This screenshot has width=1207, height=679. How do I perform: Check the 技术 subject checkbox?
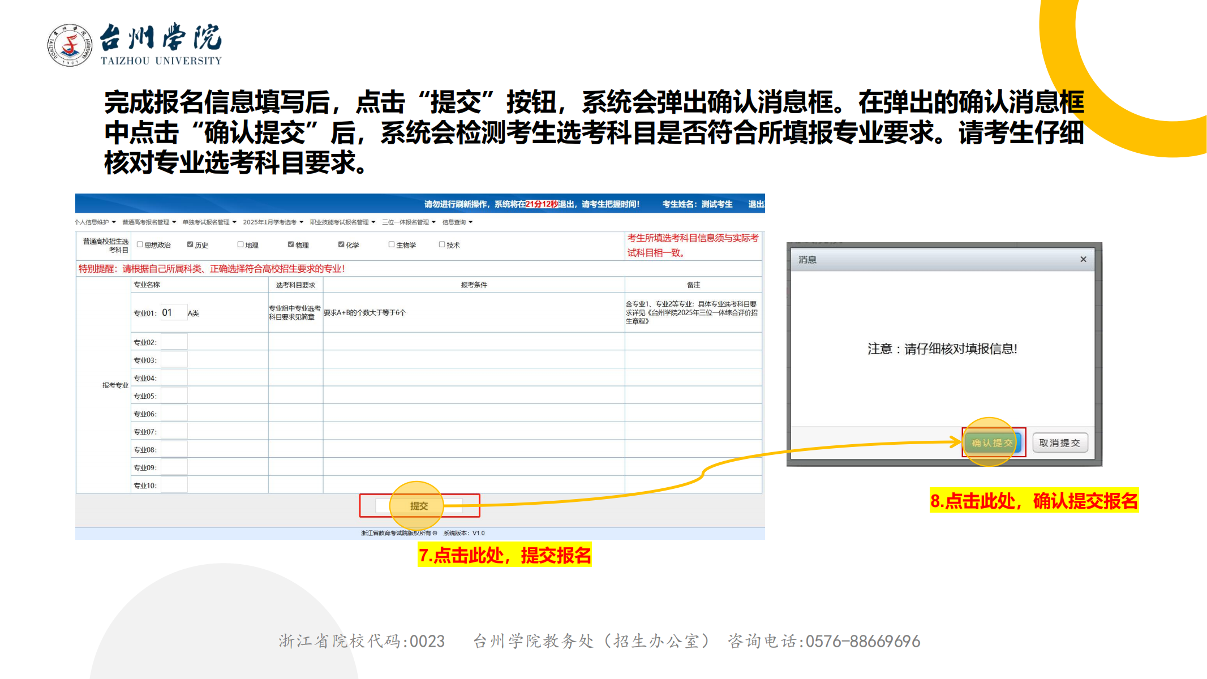coord(442,244)
